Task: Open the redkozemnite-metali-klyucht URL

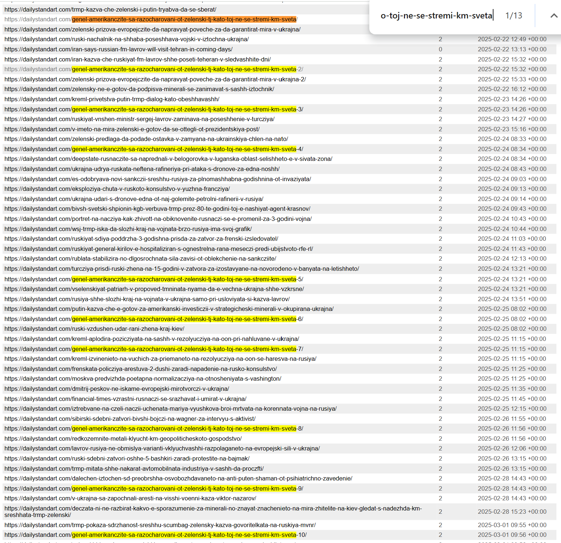Action: (123, 439)
